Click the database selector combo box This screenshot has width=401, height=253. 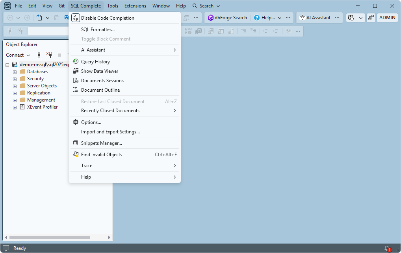(x=48, y=31)
